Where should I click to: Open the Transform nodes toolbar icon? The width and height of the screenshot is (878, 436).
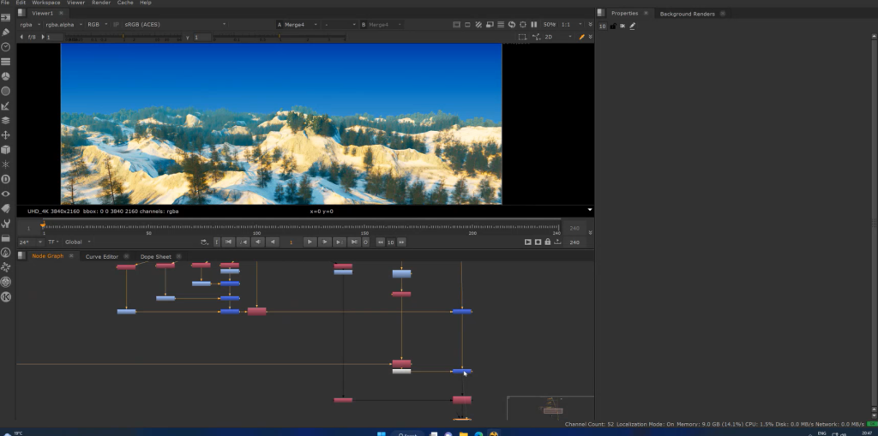[6, 134]
